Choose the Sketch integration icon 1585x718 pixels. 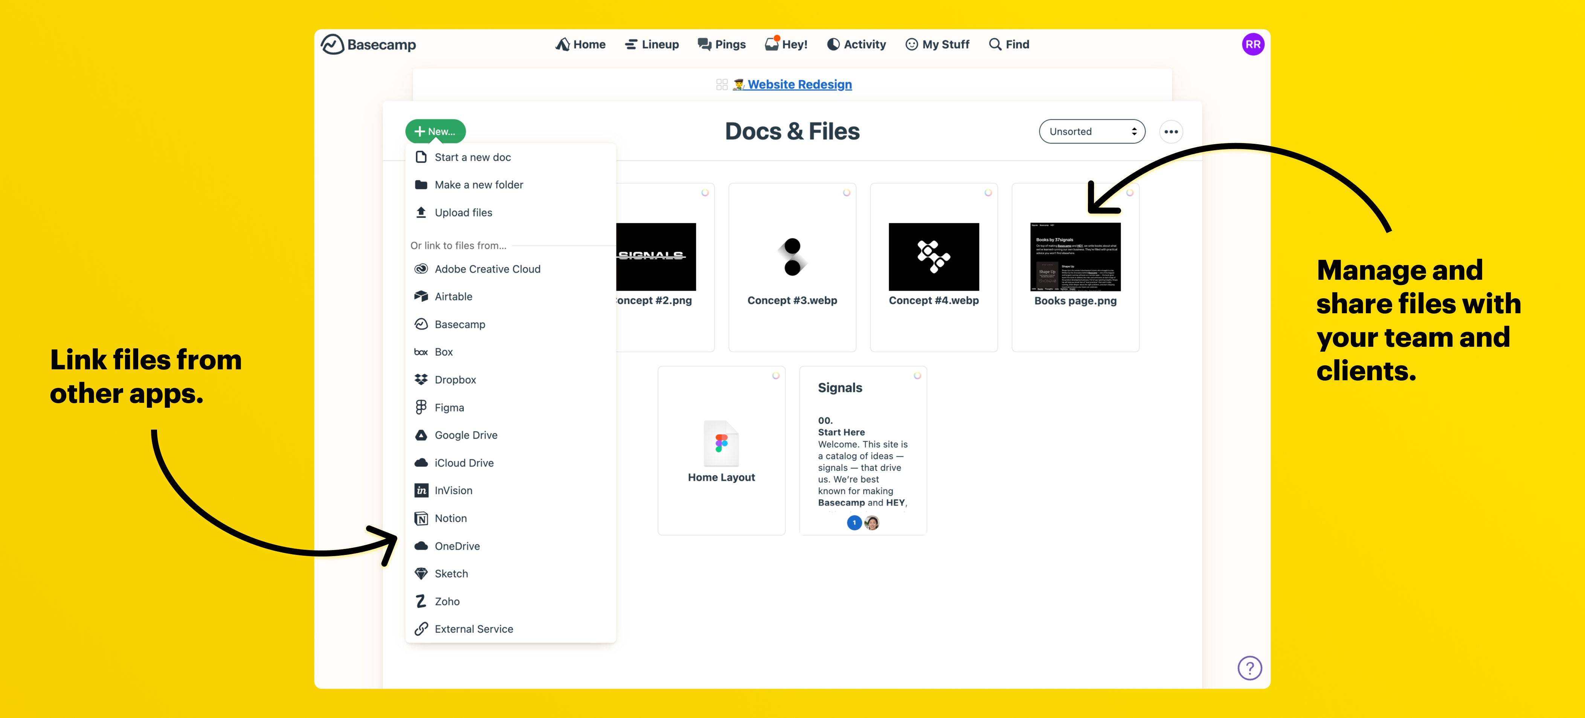tap(421, 573)
